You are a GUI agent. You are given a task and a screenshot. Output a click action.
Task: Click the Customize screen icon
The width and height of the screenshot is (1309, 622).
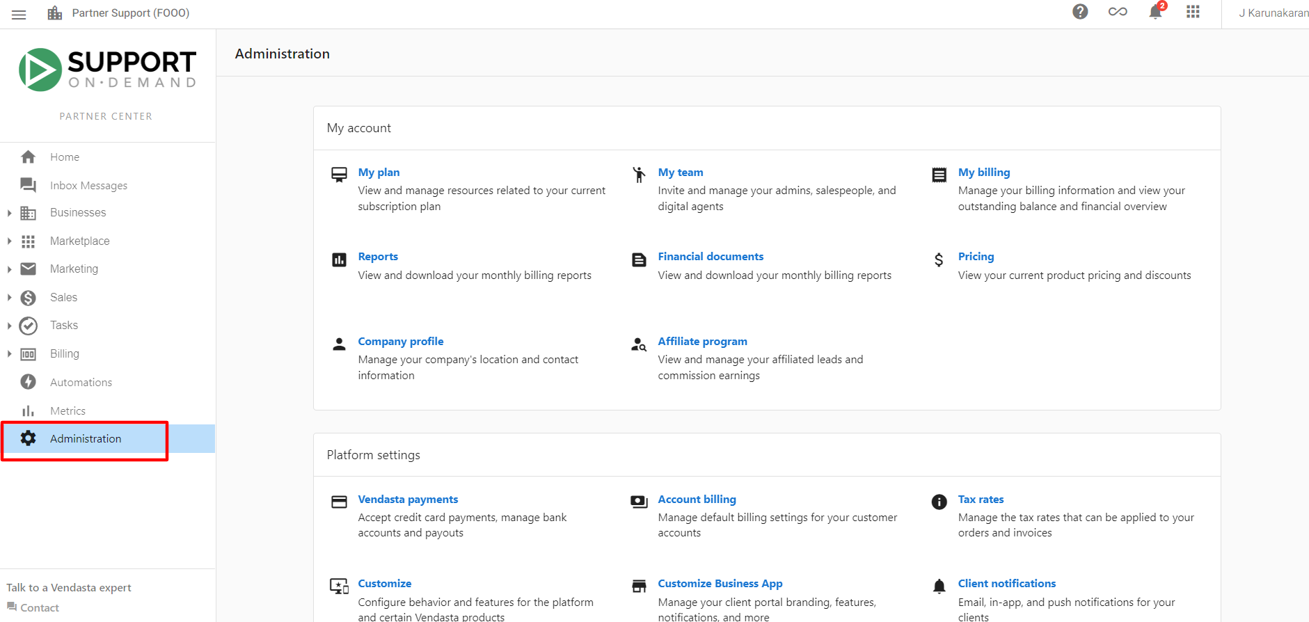(339, 587)
